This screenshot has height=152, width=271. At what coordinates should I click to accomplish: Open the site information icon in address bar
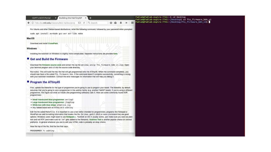pyautogui.click(x=33, y=23)
